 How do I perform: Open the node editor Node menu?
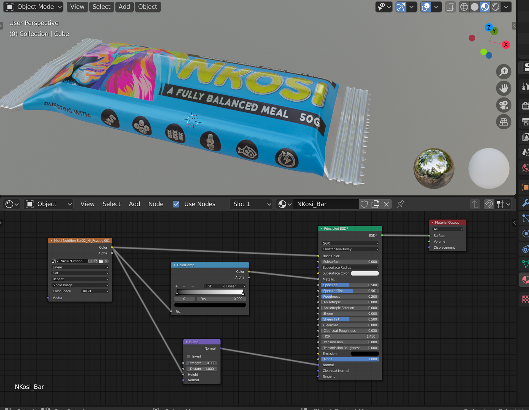click(x=156, y=204)
